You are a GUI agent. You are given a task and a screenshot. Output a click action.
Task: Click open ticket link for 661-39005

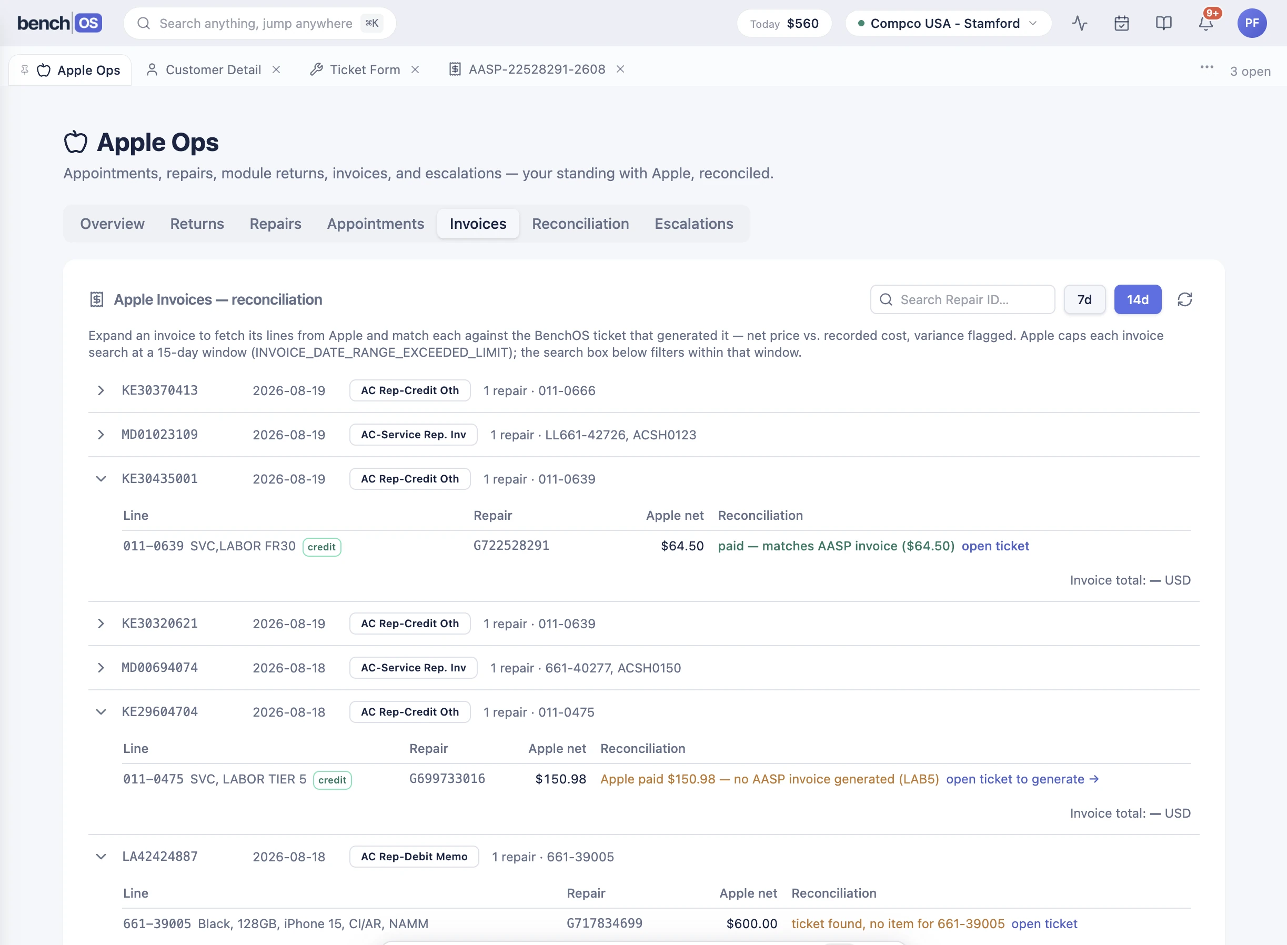tap(1044, 924)
